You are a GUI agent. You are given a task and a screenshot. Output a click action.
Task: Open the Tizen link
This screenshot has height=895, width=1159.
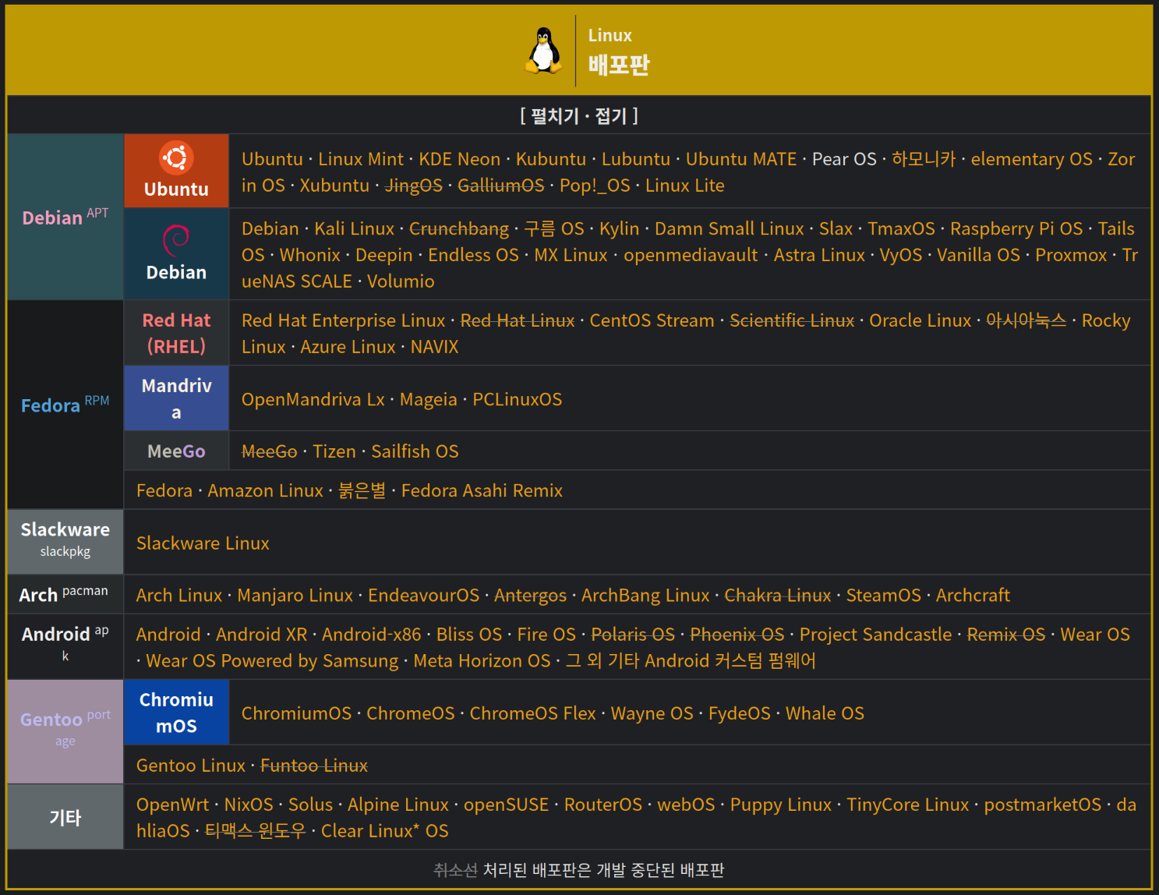click(x=334, y=451)
